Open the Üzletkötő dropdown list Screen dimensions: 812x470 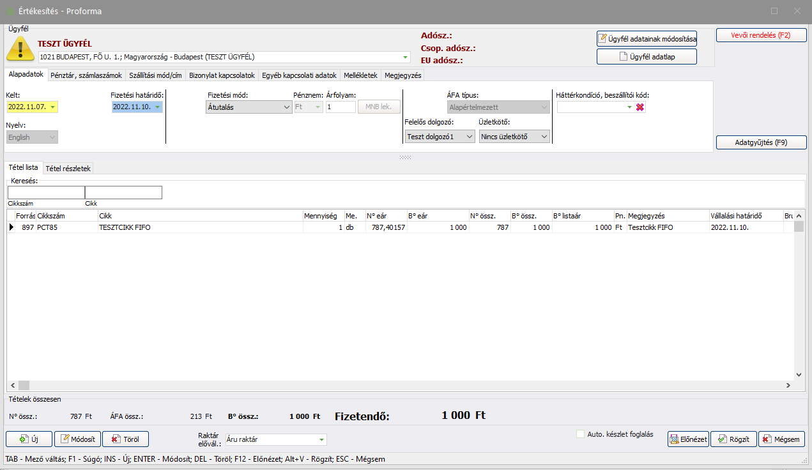[x=544, y=136]
